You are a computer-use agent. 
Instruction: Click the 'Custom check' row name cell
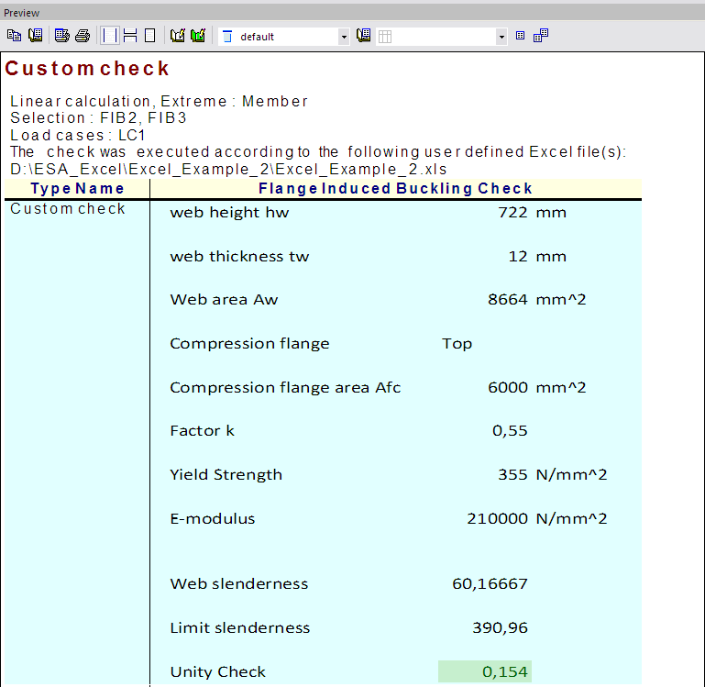68,209
